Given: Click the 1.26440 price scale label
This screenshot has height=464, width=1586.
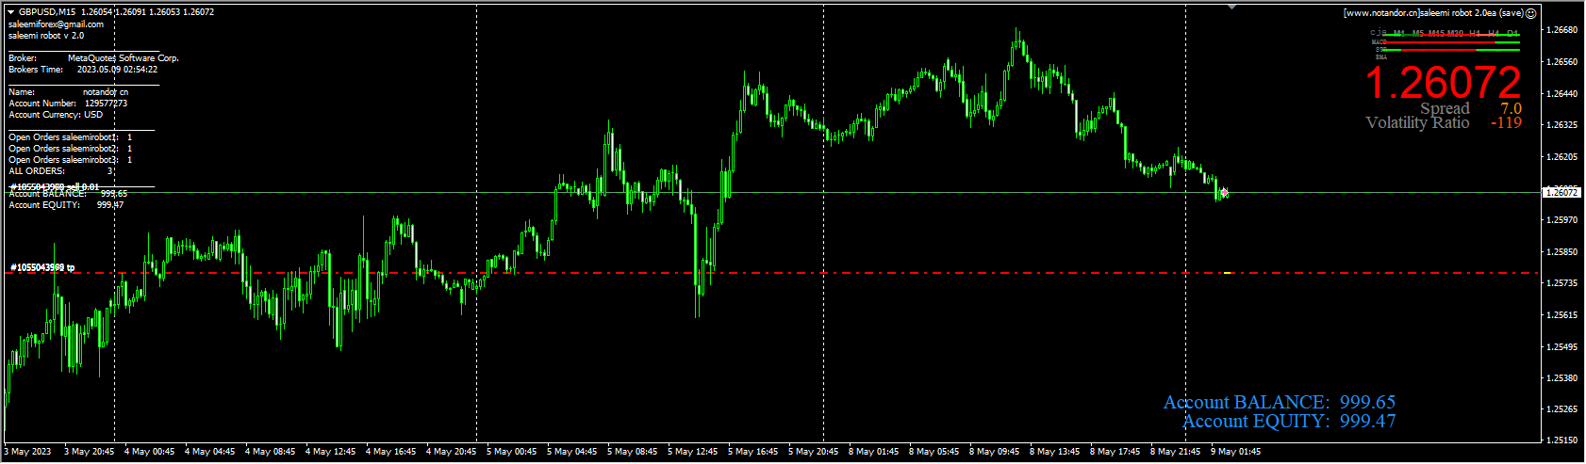Looking at the screenshot, I should [1562, 94].
